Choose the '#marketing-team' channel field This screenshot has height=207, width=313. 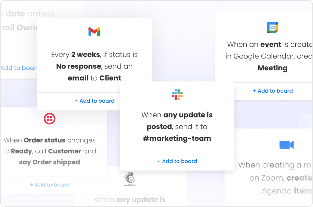(x=177, y=138)
